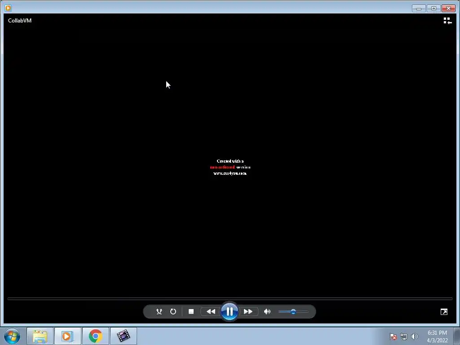This screenshot has width=460, height=345.
Task: Open the video editor taskbar icon
Action: (123, 336)
